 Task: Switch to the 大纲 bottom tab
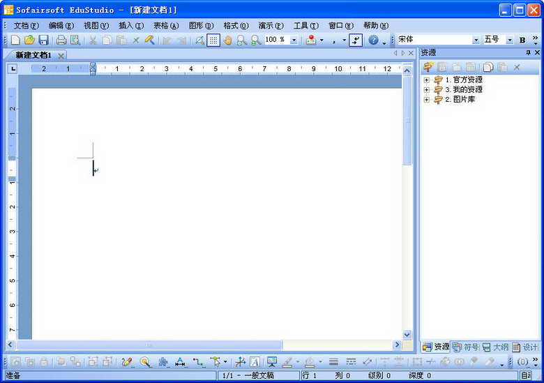coord(495,347)
